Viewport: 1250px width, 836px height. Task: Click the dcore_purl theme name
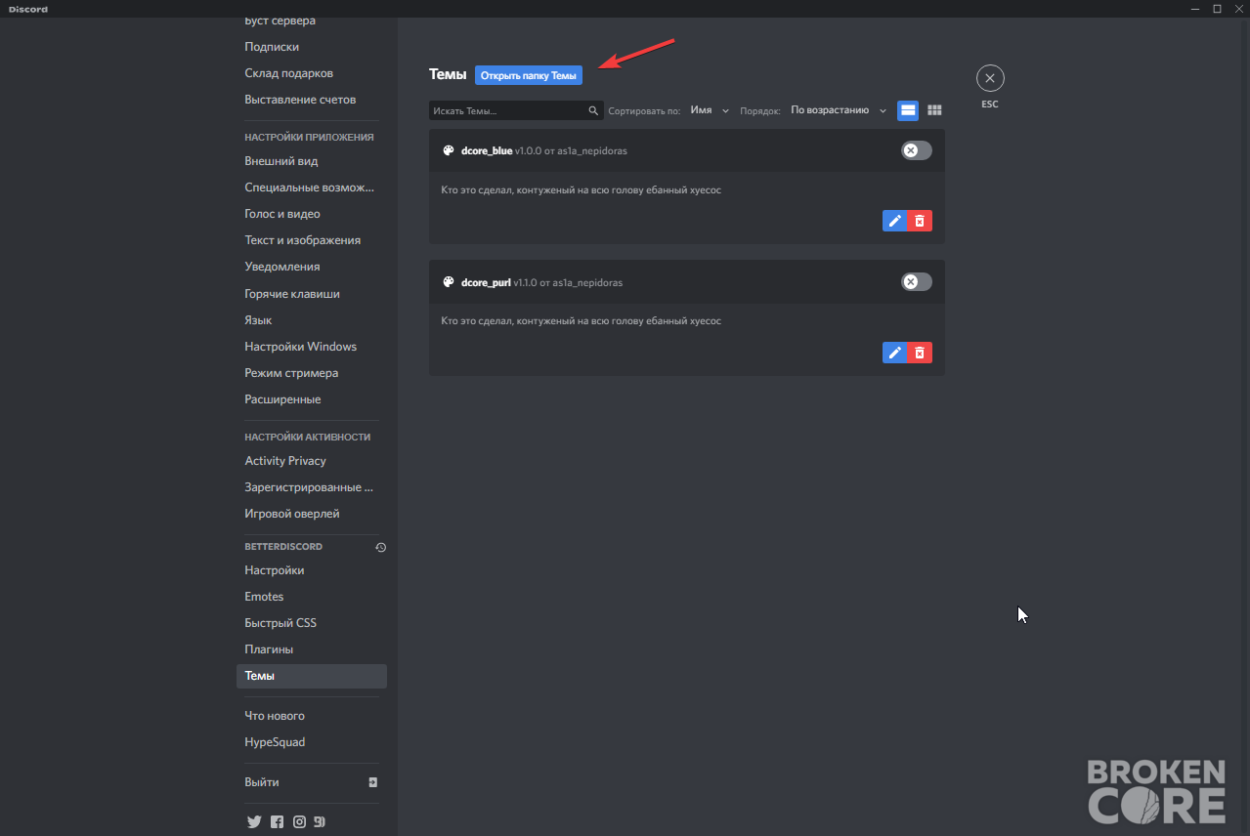486,283
